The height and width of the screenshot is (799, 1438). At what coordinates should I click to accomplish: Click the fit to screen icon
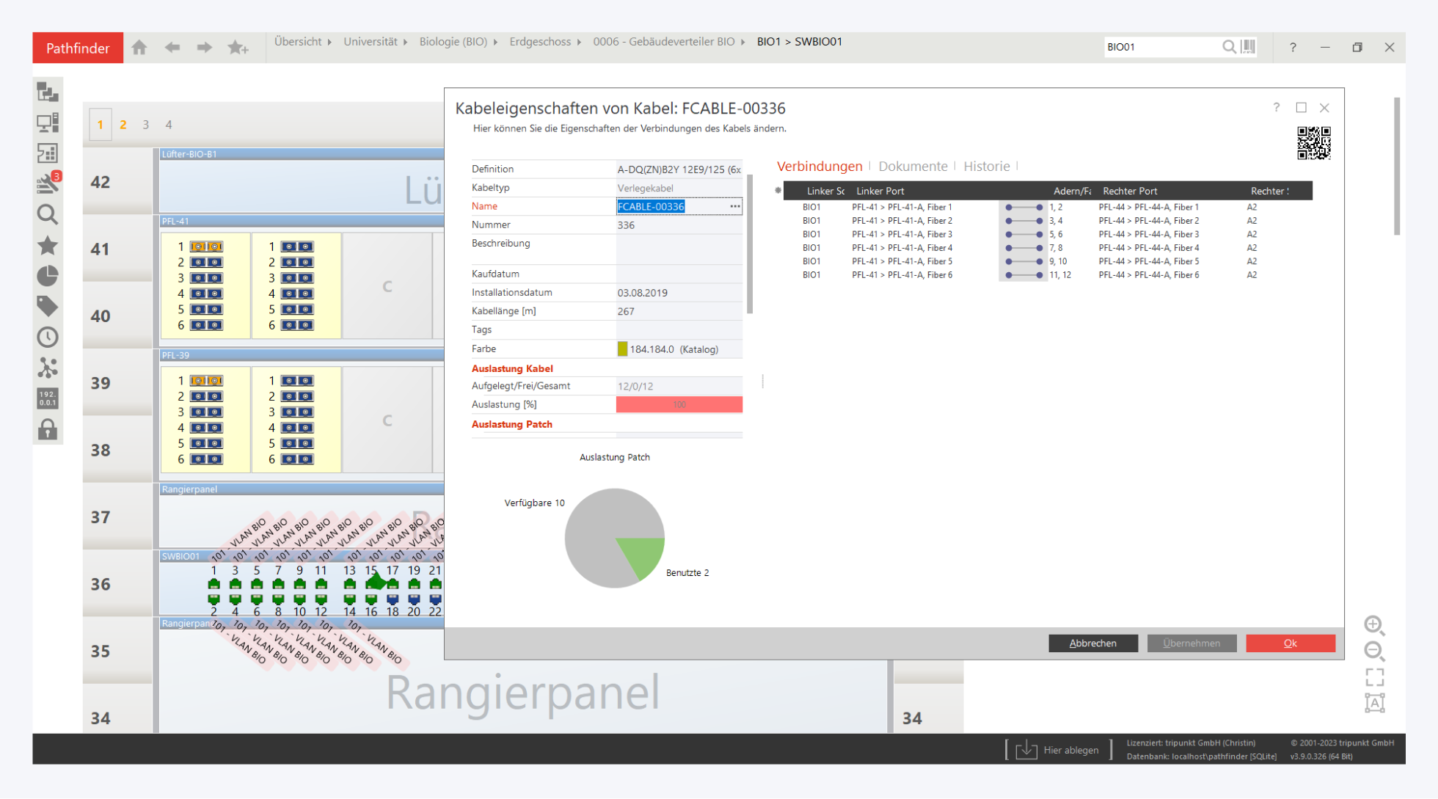(x=1374, y=676)
